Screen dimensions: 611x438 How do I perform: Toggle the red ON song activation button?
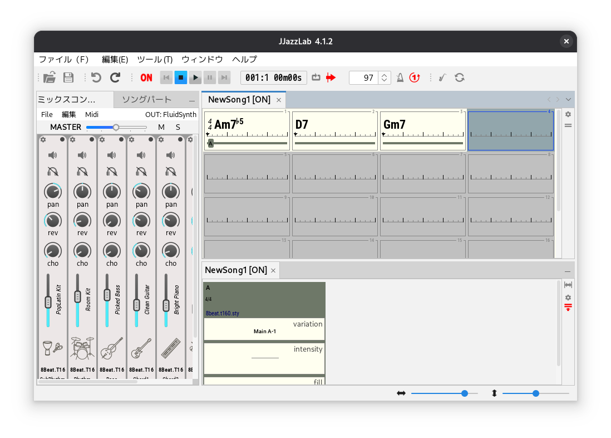pyautogui.click(x=146, y=77)
